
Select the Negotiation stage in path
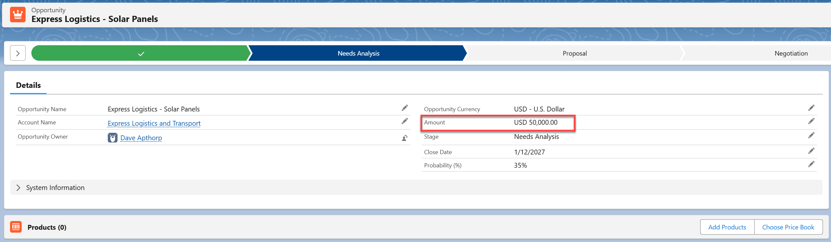(791, 53)
